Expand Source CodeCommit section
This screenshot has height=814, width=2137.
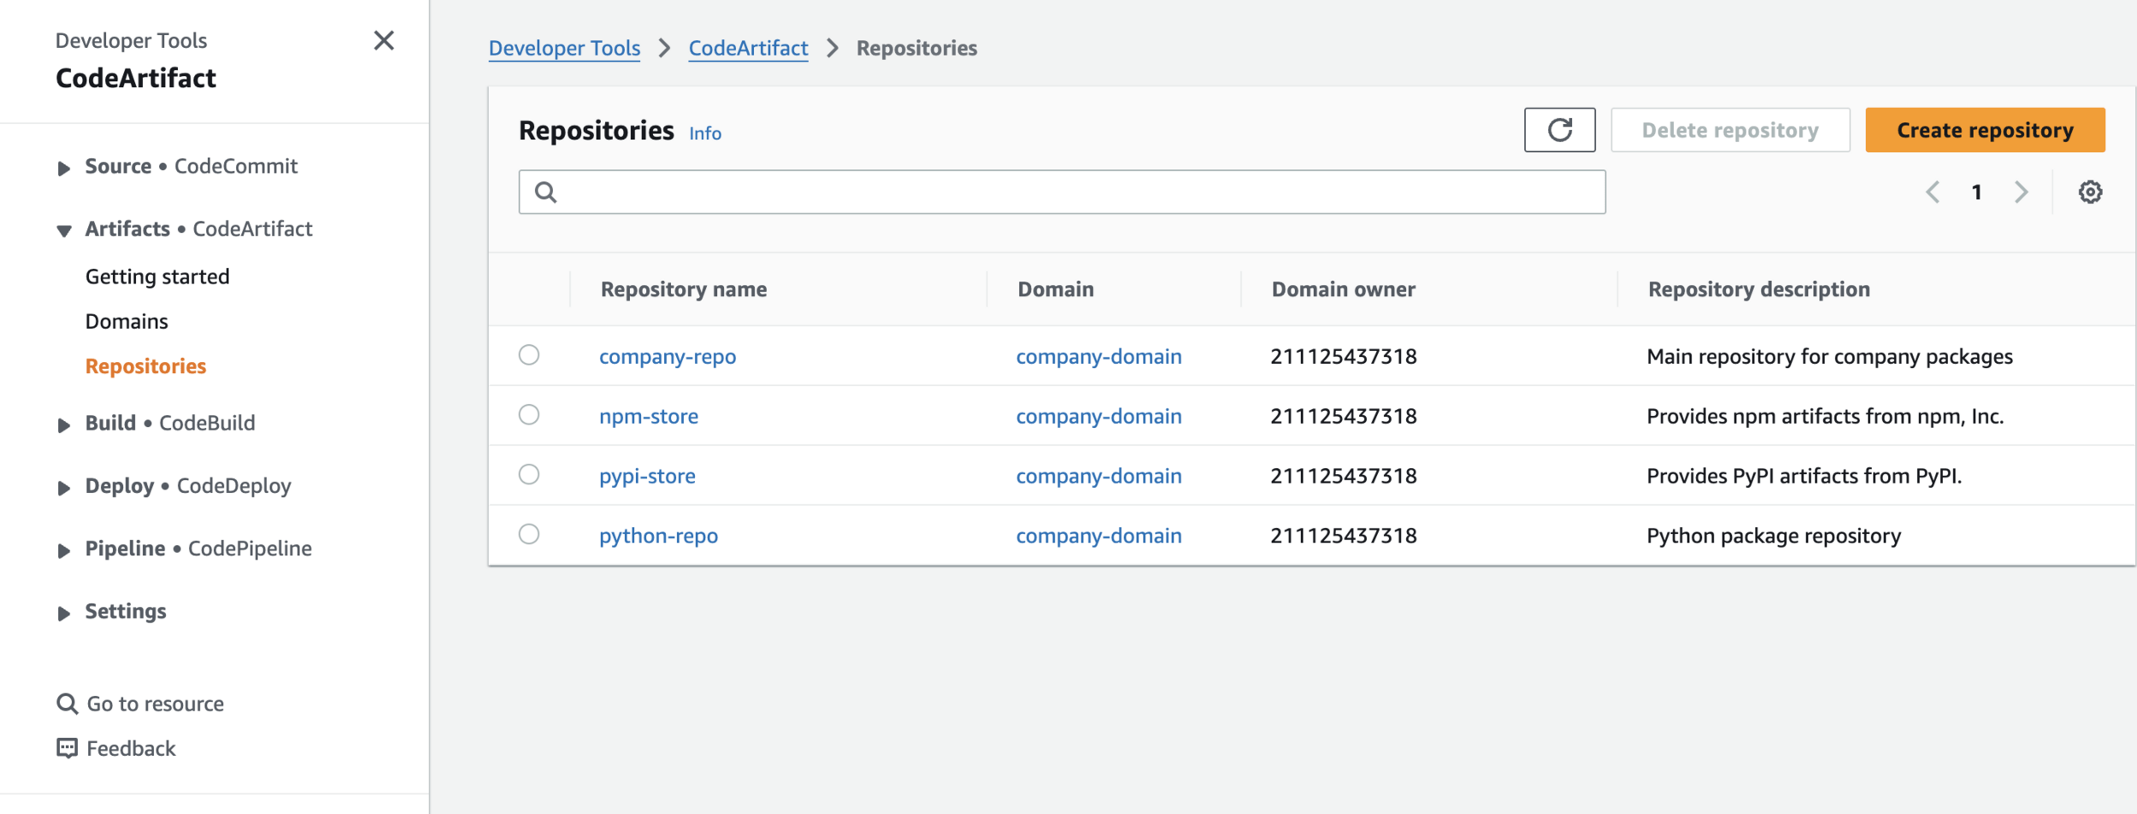tap(63, 168)
